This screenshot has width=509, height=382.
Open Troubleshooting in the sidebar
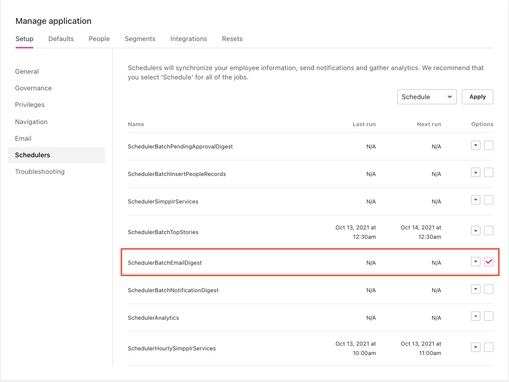40,172
